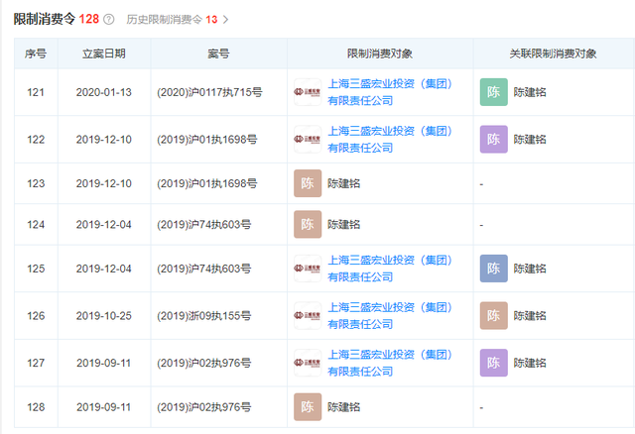635x434 pixels.
Task: Open 上海三盛宏业投资 company link in row 127
Action: click(390, 363)
